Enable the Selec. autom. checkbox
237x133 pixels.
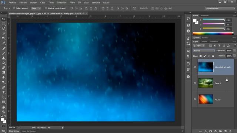click(14, 8)
